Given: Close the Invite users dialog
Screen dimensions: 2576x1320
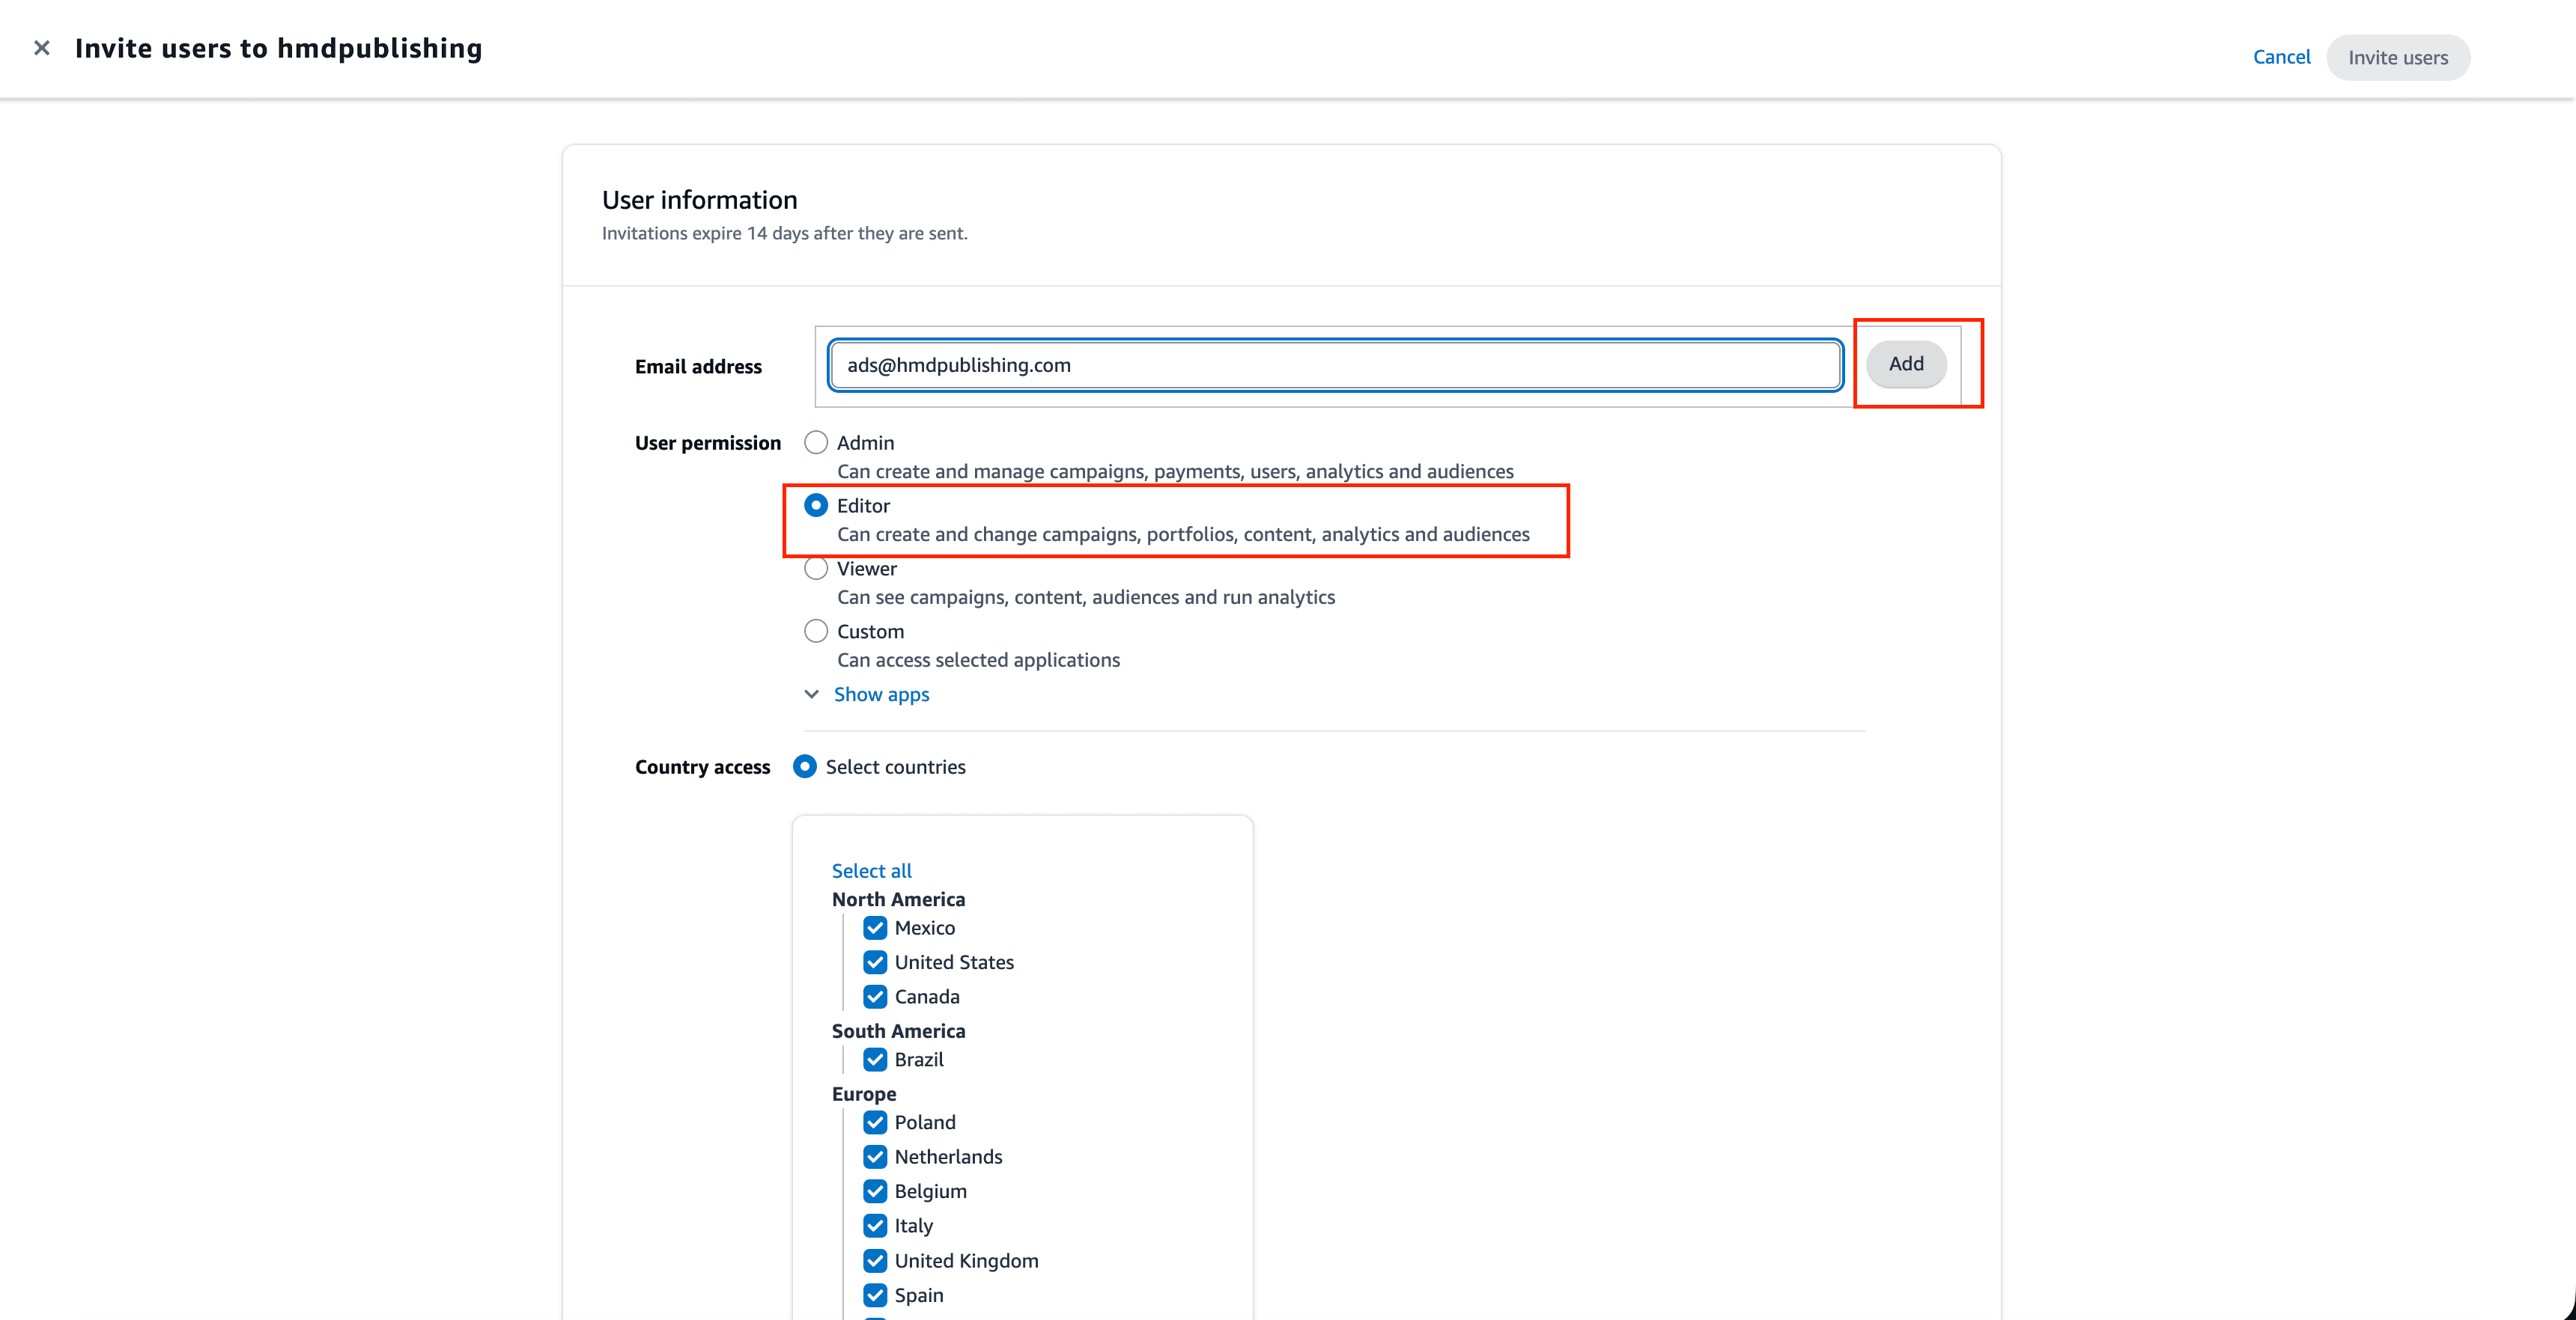Looking at the screenshot, I should 41,47.
